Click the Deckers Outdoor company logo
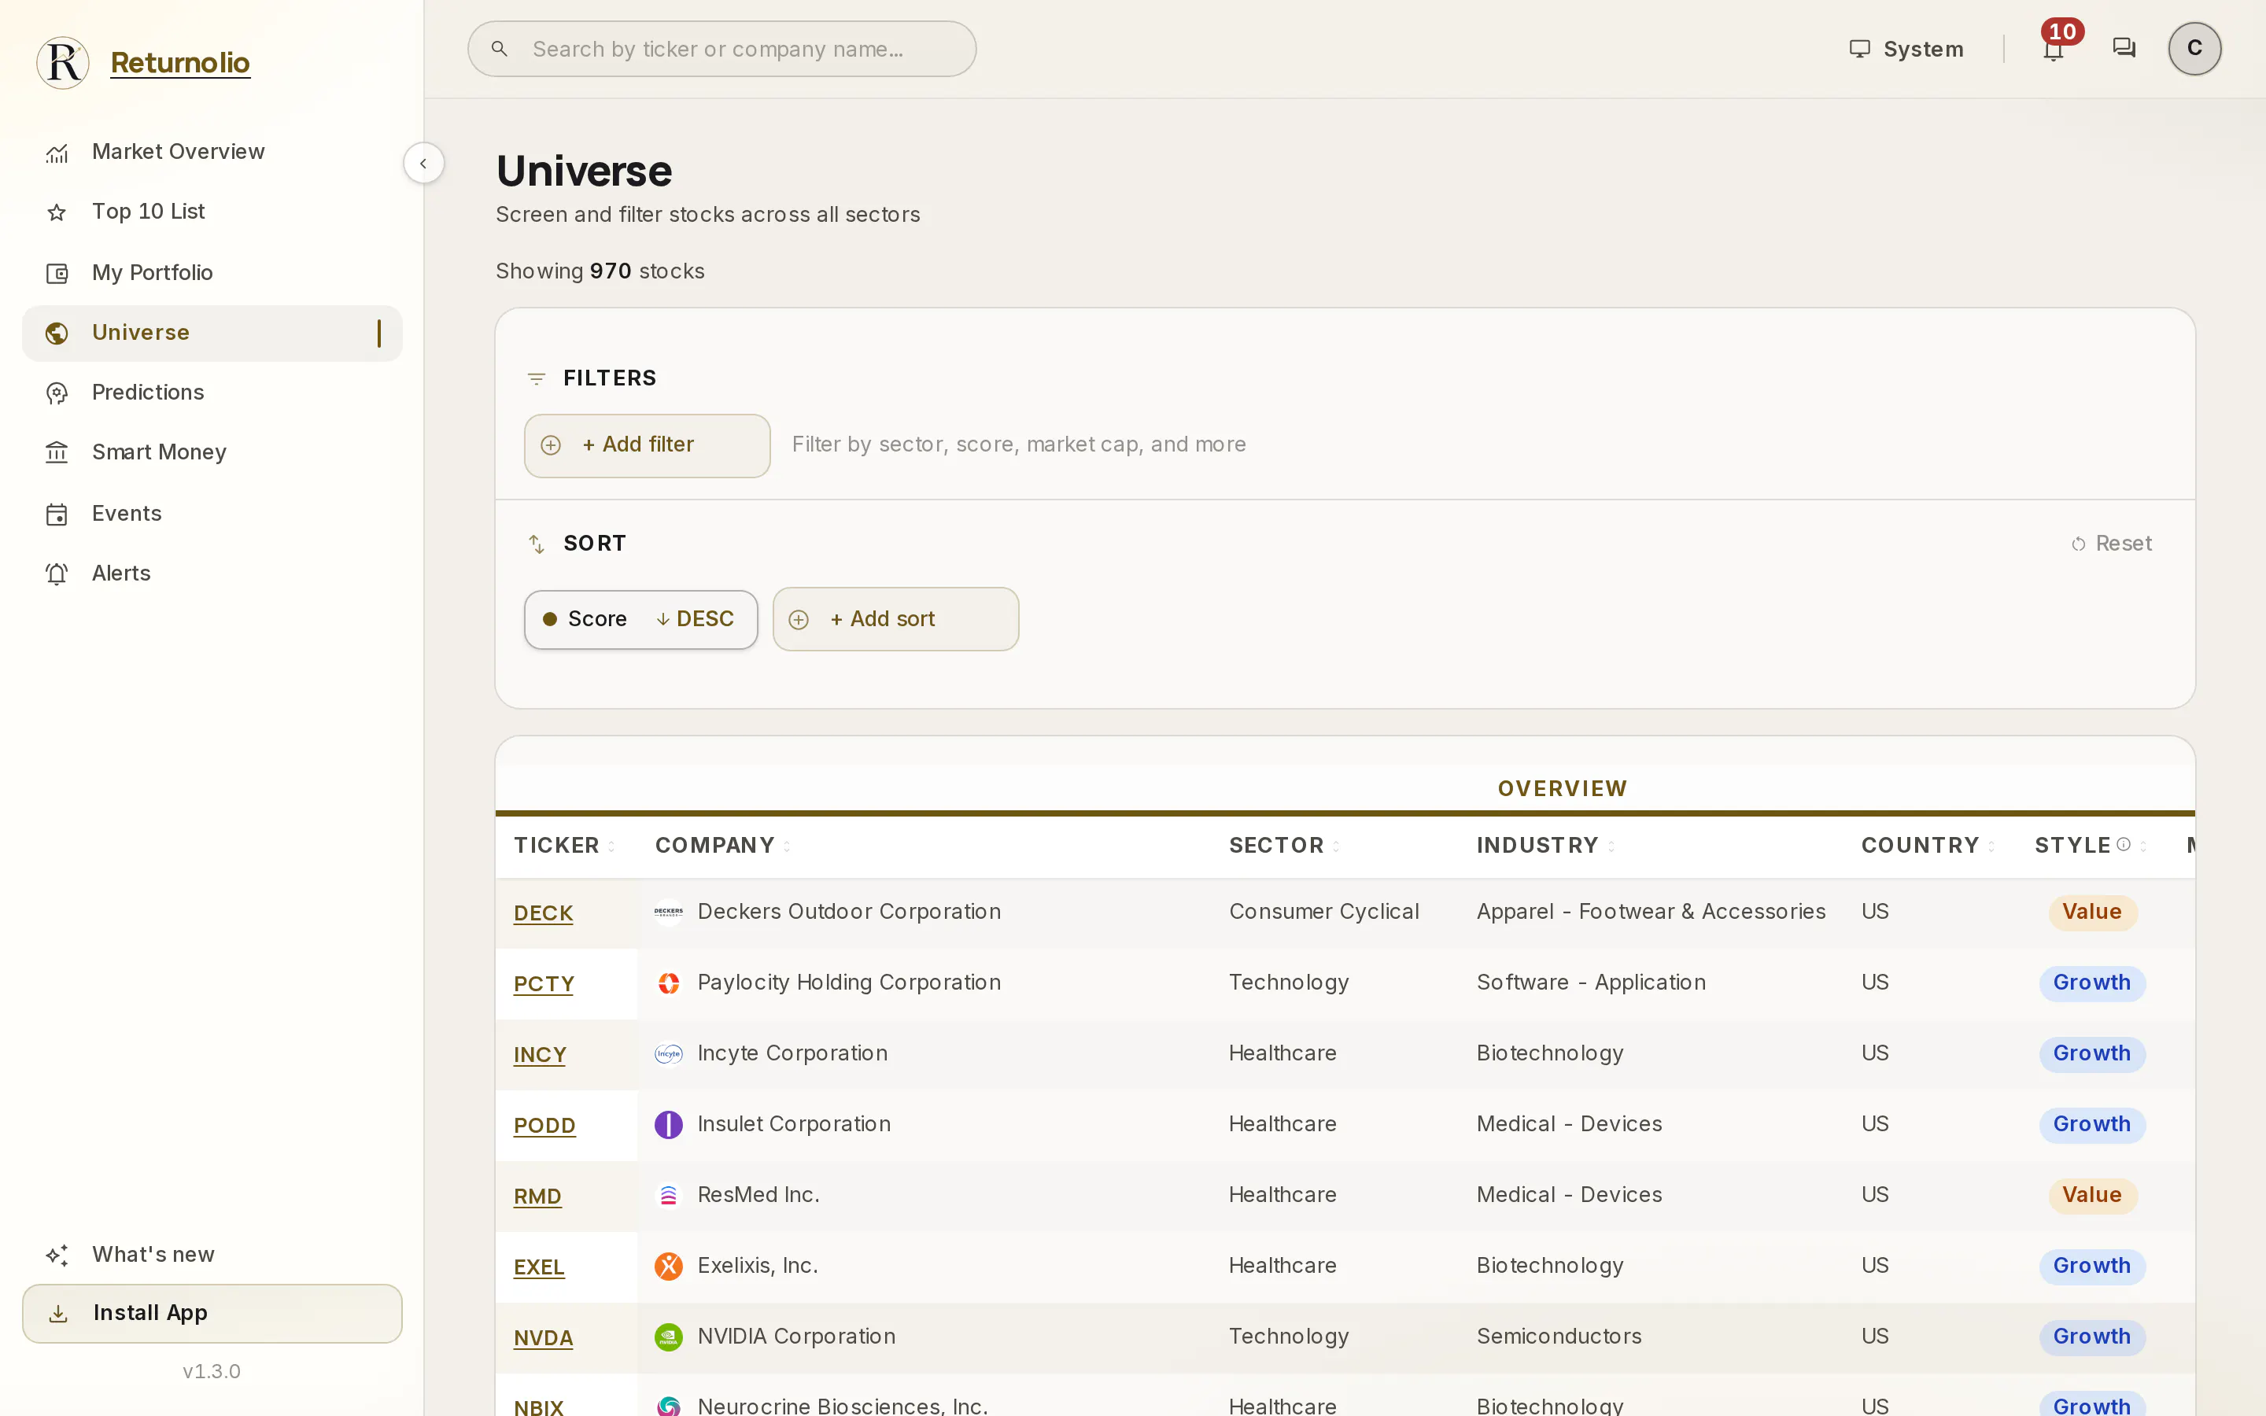 669,913
